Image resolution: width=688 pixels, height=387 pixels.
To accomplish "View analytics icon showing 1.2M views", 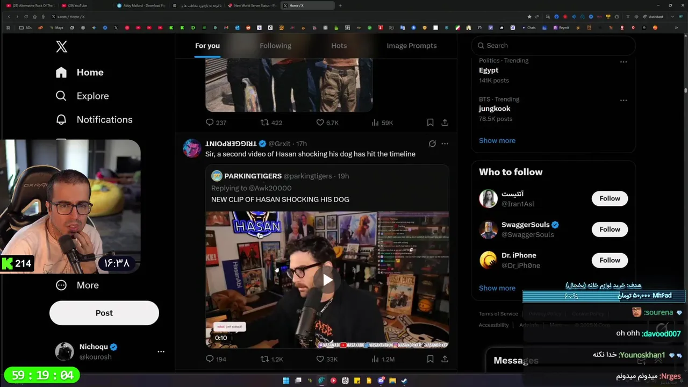I will click(375, 359).
